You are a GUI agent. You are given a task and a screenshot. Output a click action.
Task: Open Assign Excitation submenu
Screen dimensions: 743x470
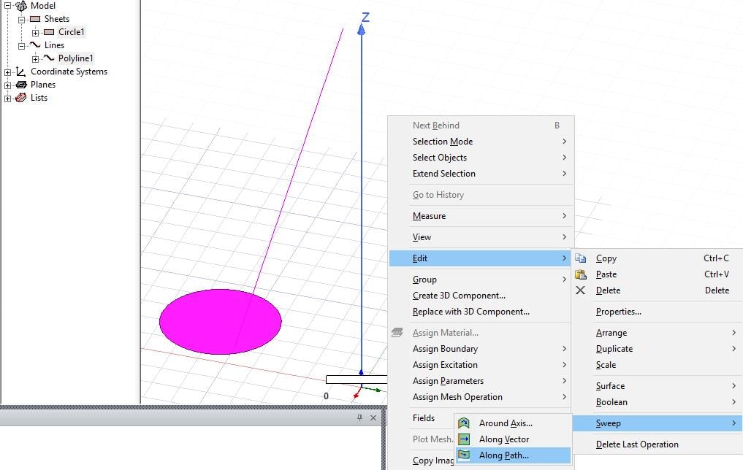(481, 365)
